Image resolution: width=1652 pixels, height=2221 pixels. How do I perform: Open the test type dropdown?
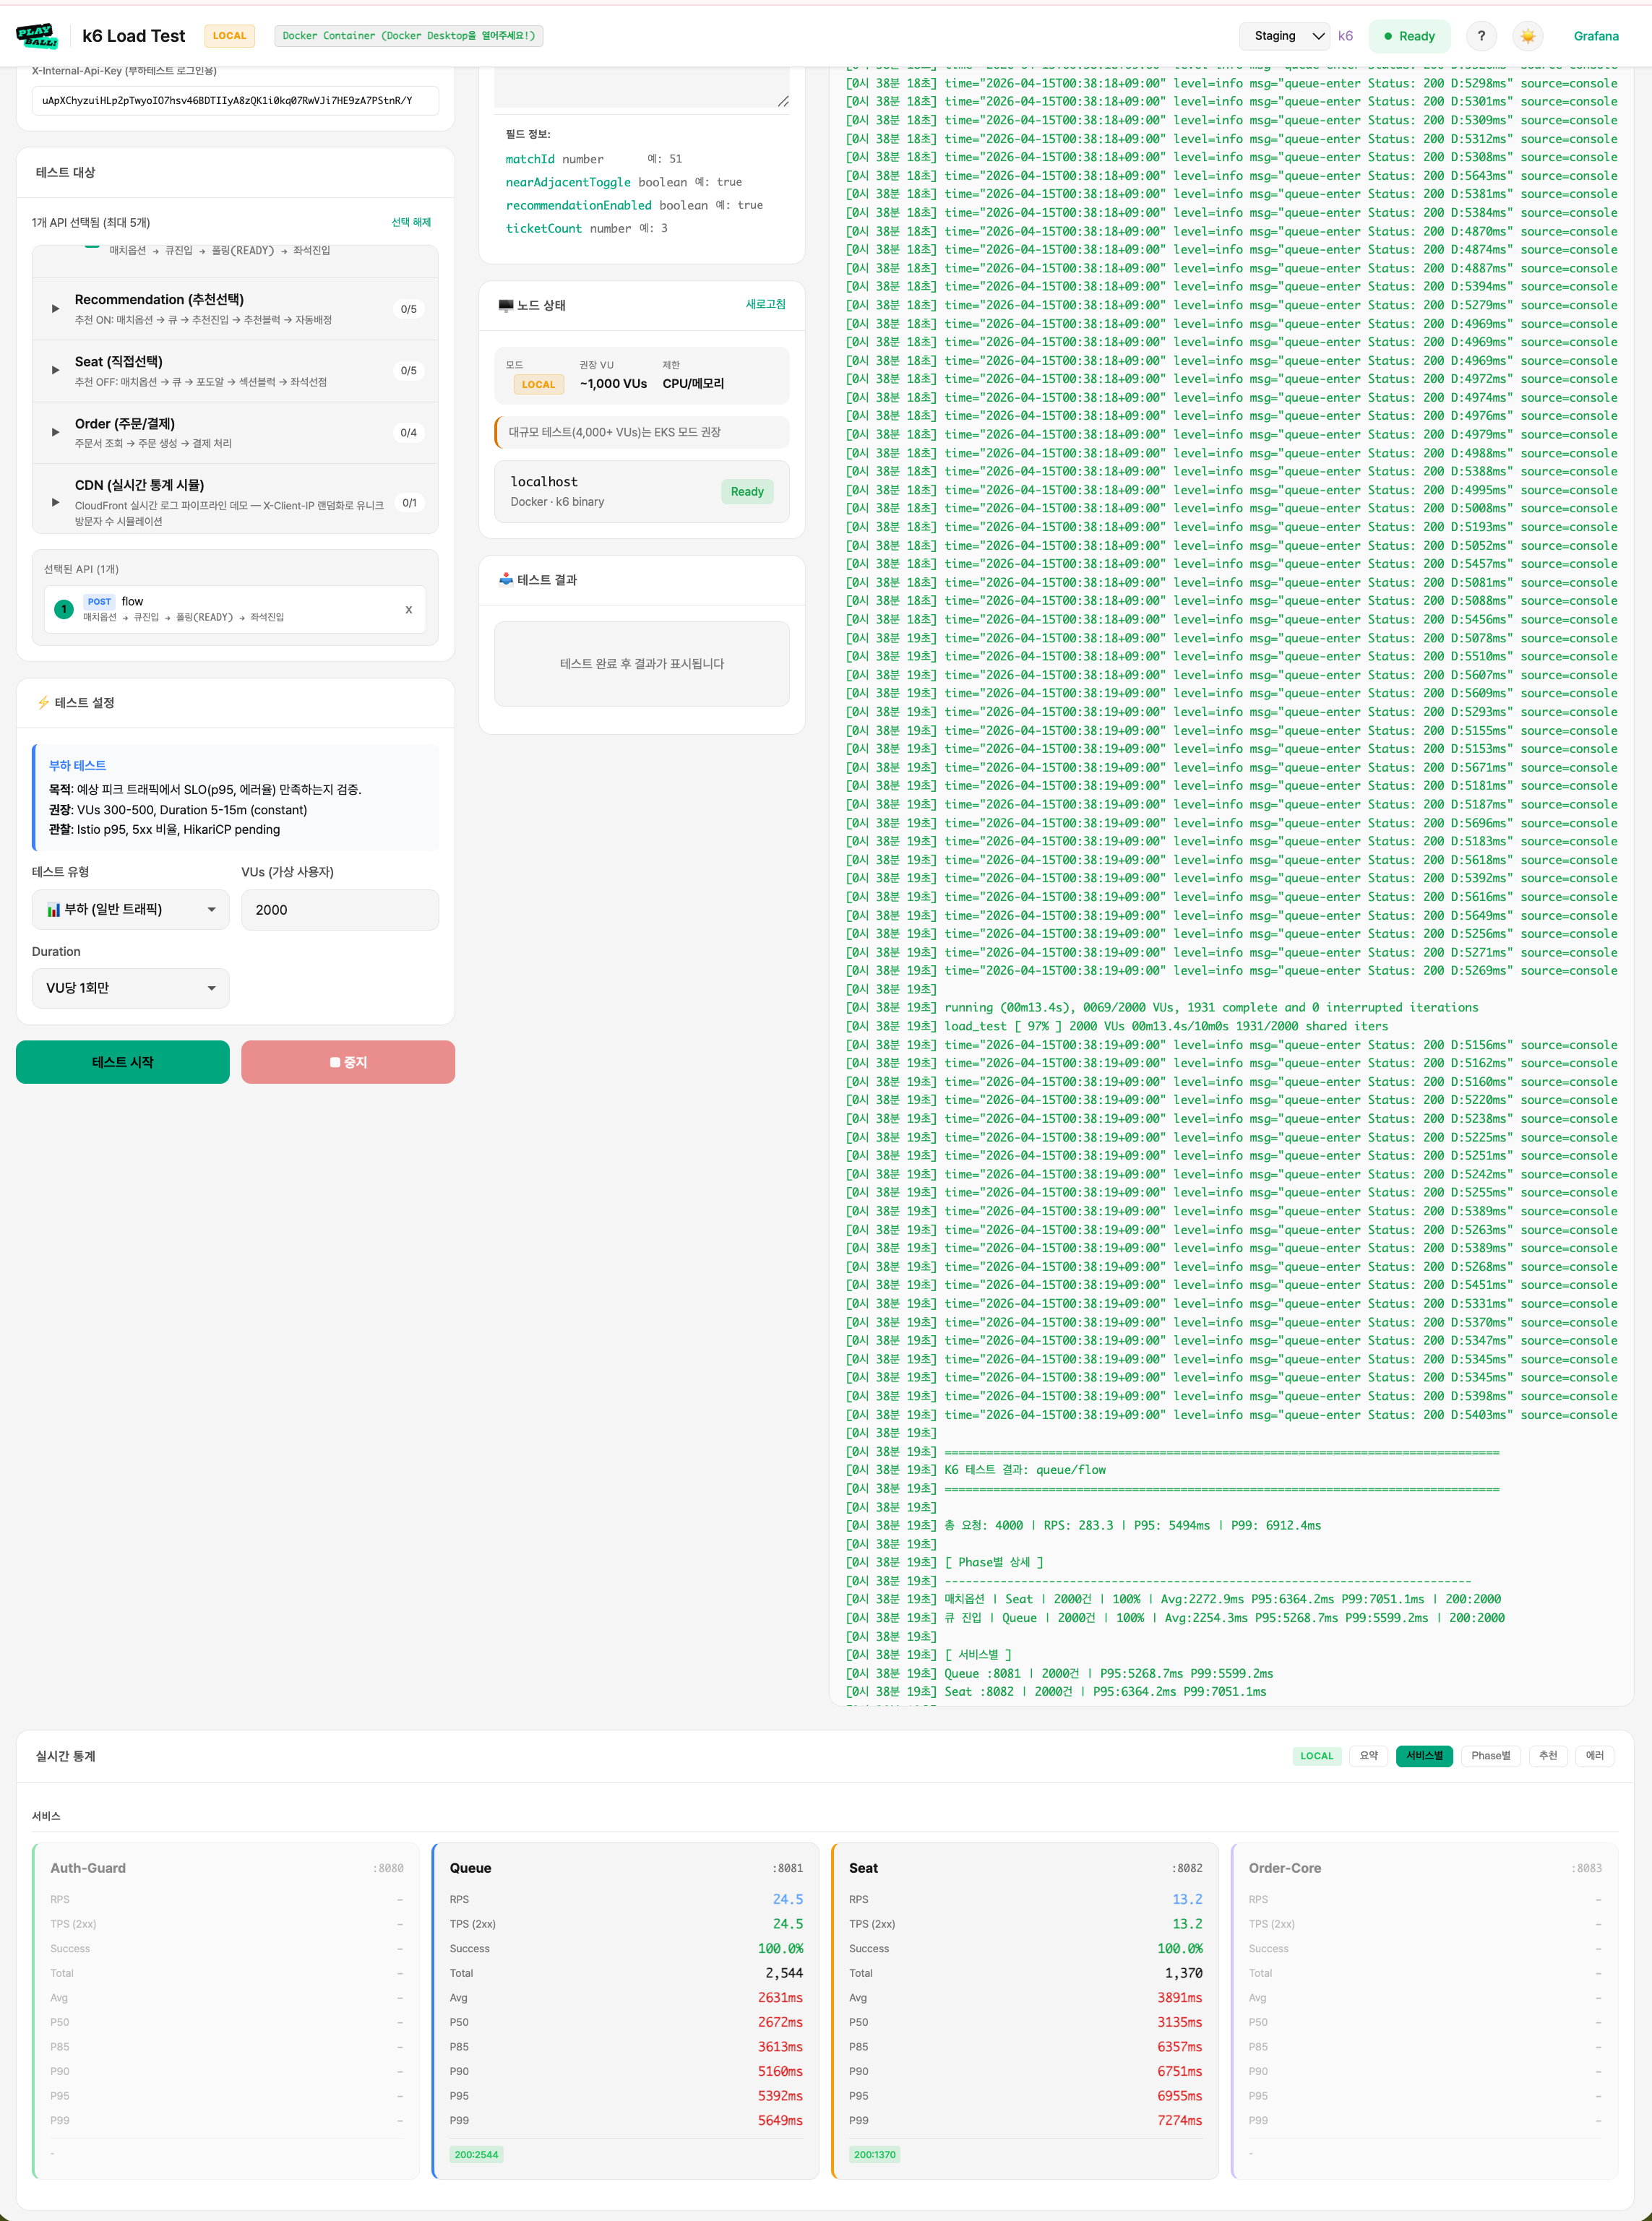[131, 910]
